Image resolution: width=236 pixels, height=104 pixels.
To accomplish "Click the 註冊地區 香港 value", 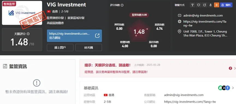I will 109,95.
